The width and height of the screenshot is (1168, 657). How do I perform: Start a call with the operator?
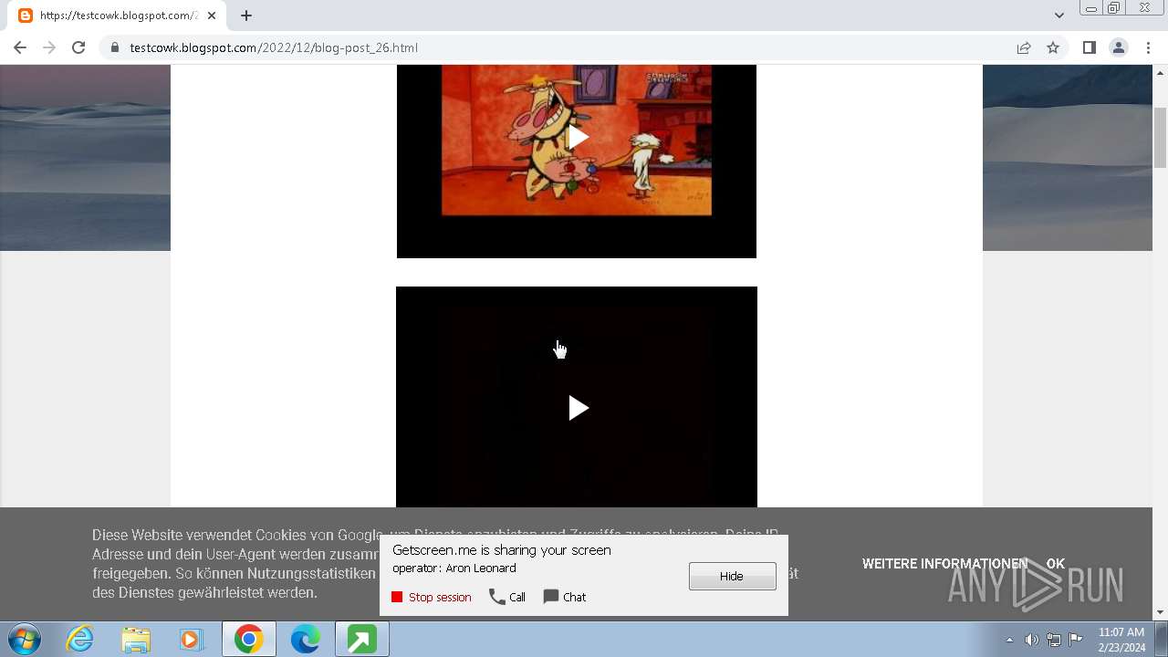(507, 597)
